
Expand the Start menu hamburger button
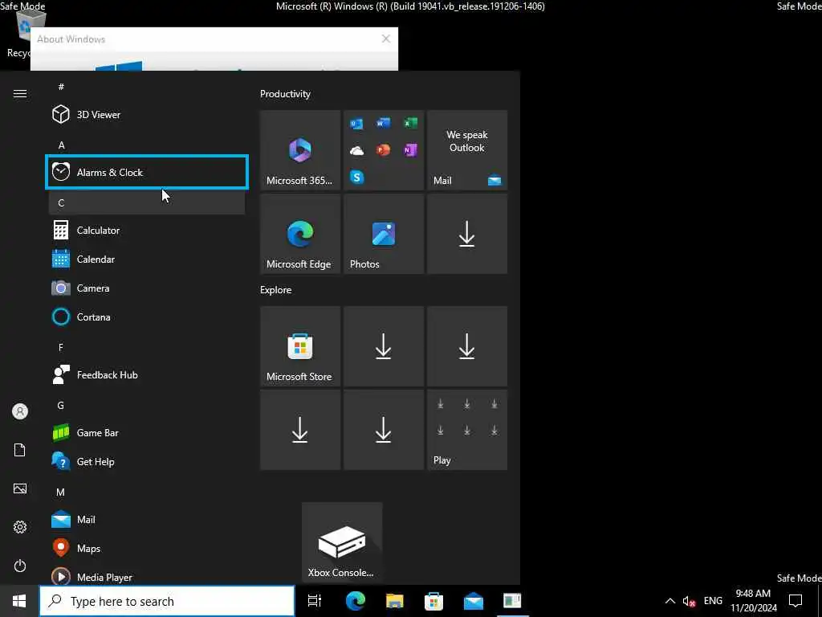pos(20,93)
